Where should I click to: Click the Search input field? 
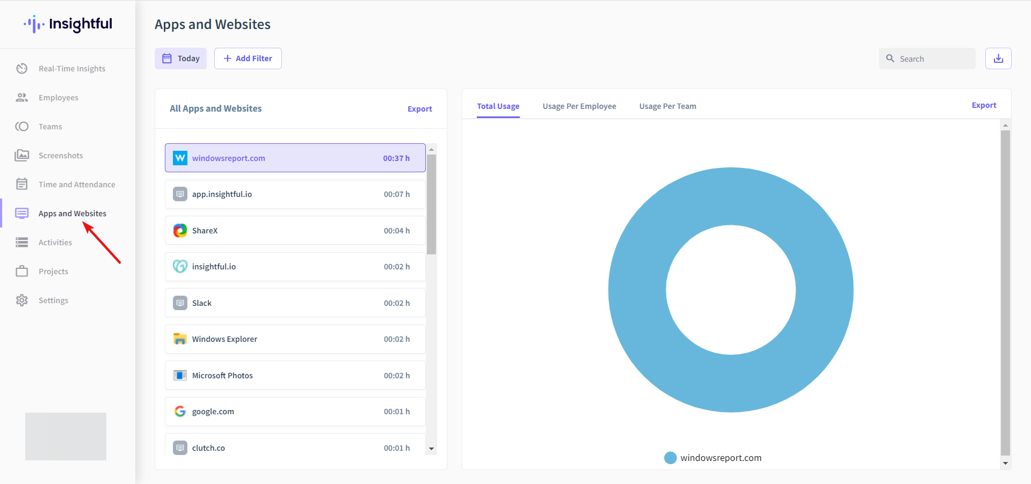(x=927, y=58)
